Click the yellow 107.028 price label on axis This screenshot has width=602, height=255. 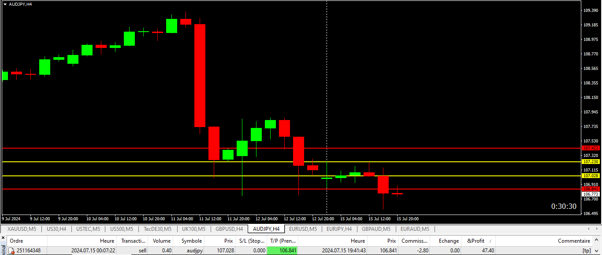(591, 176)
